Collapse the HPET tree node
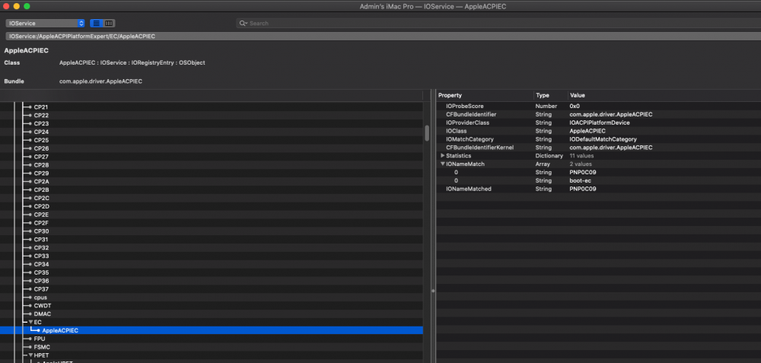761x363 pixels. (30, 355)
